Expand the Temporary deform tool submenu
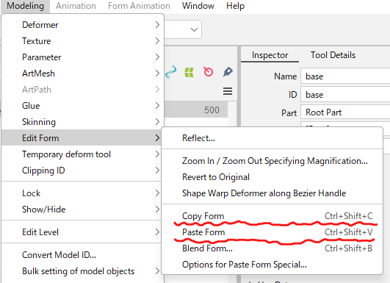390x283 pixels. tap(82, 154)
